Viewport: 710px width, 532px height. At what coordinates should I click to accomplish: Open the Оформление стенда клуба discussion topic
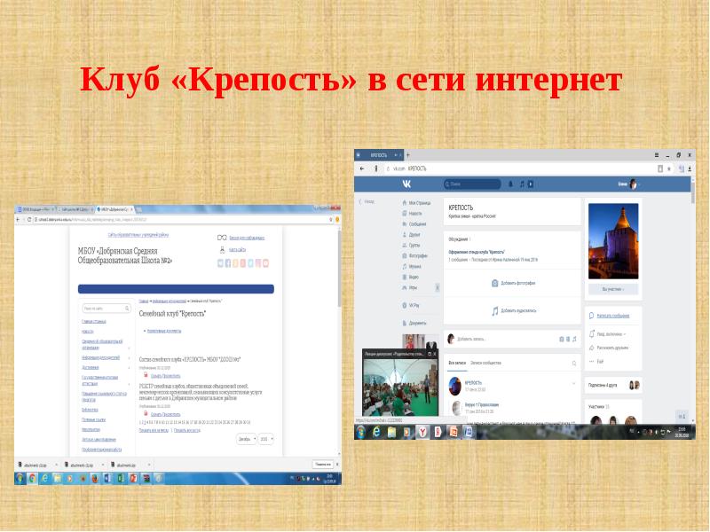[x=477, y=252]
